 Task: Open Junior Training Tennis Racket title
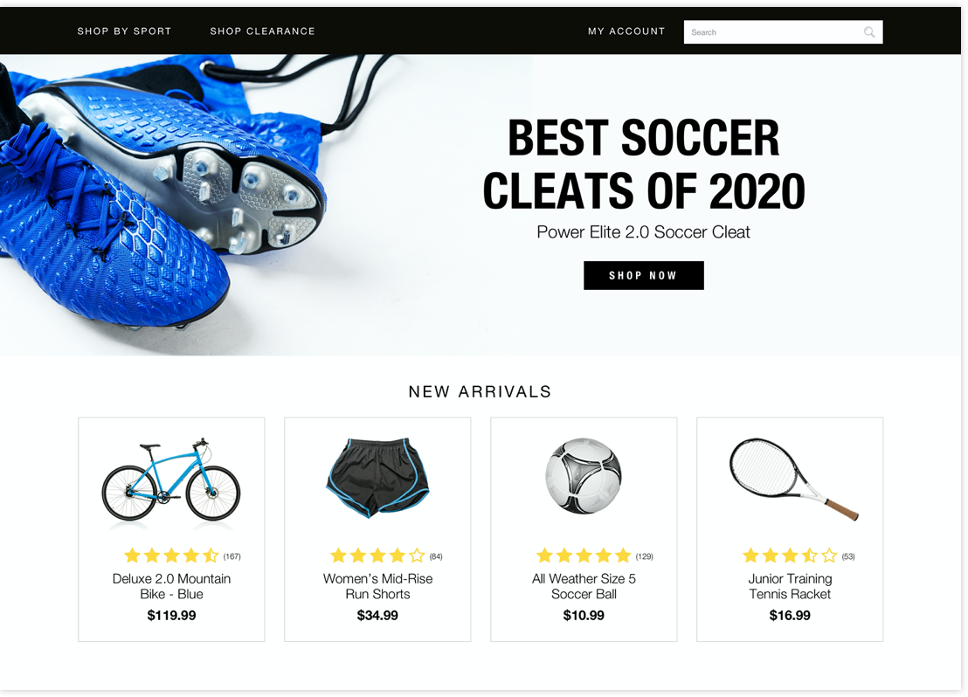790,586
